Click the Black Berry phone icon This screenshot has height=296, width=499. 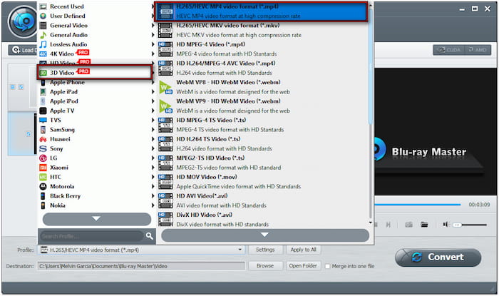coord(43,196)
